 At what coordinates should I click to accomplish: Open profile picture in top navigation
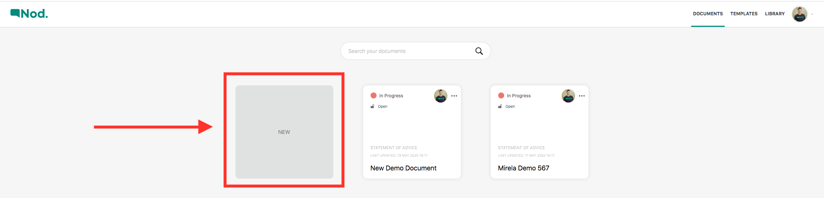tap(800, 14)
